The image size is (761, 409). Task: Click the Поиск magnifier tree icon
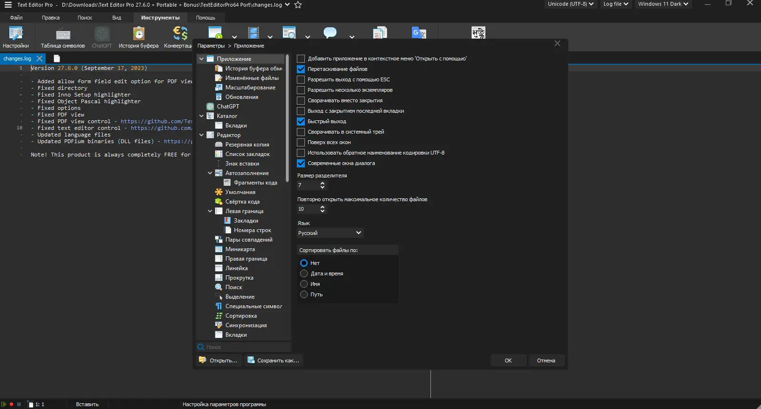[x=219, y=287]
